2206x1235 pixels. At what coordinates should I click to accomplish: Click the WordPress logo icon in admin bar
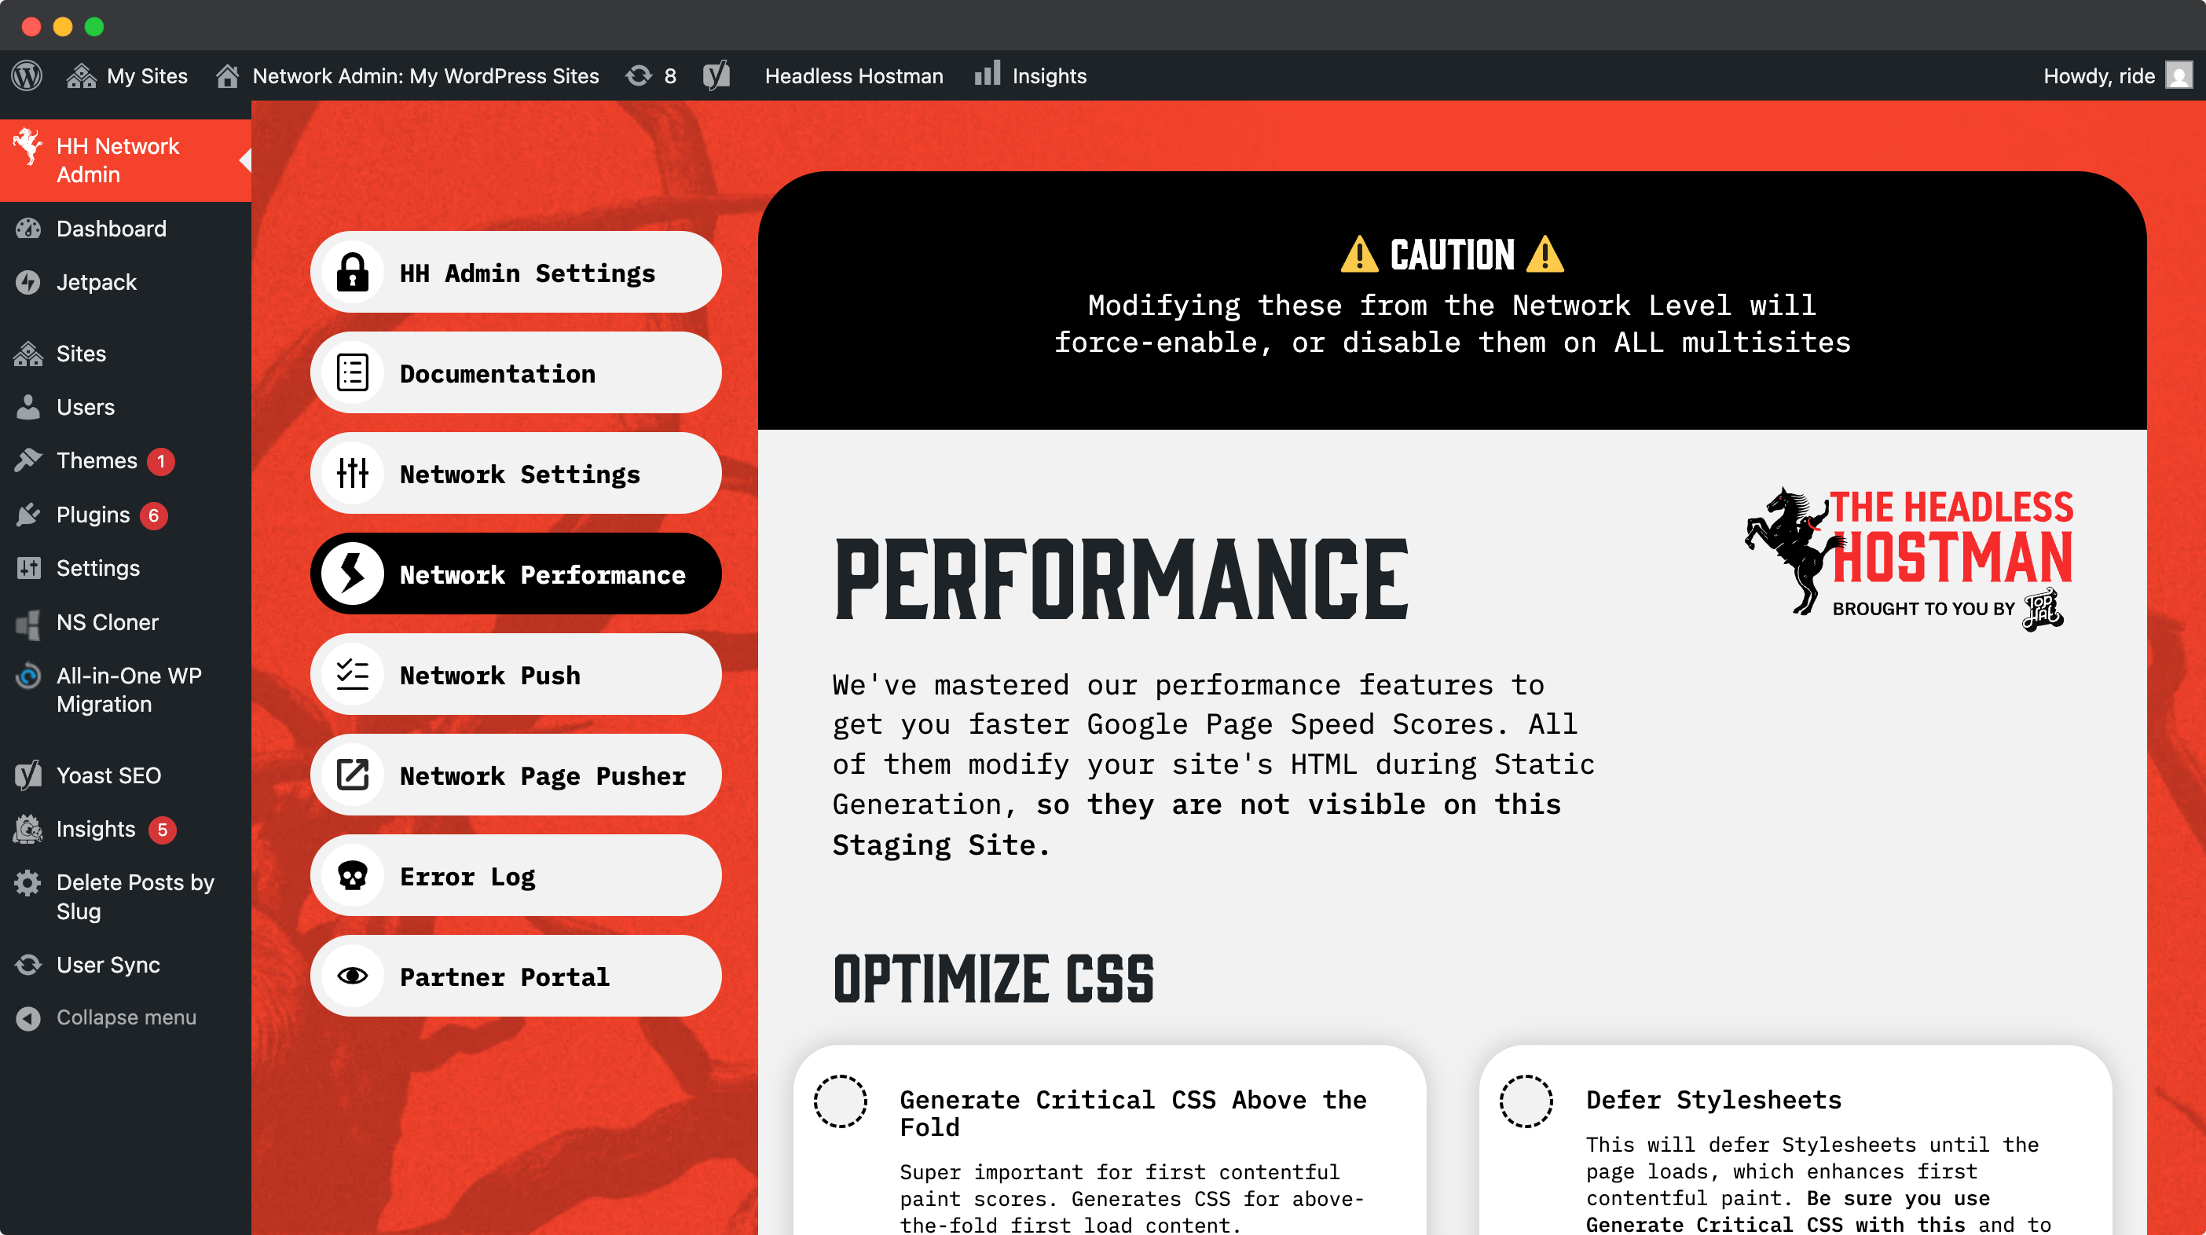coord(27,75)
